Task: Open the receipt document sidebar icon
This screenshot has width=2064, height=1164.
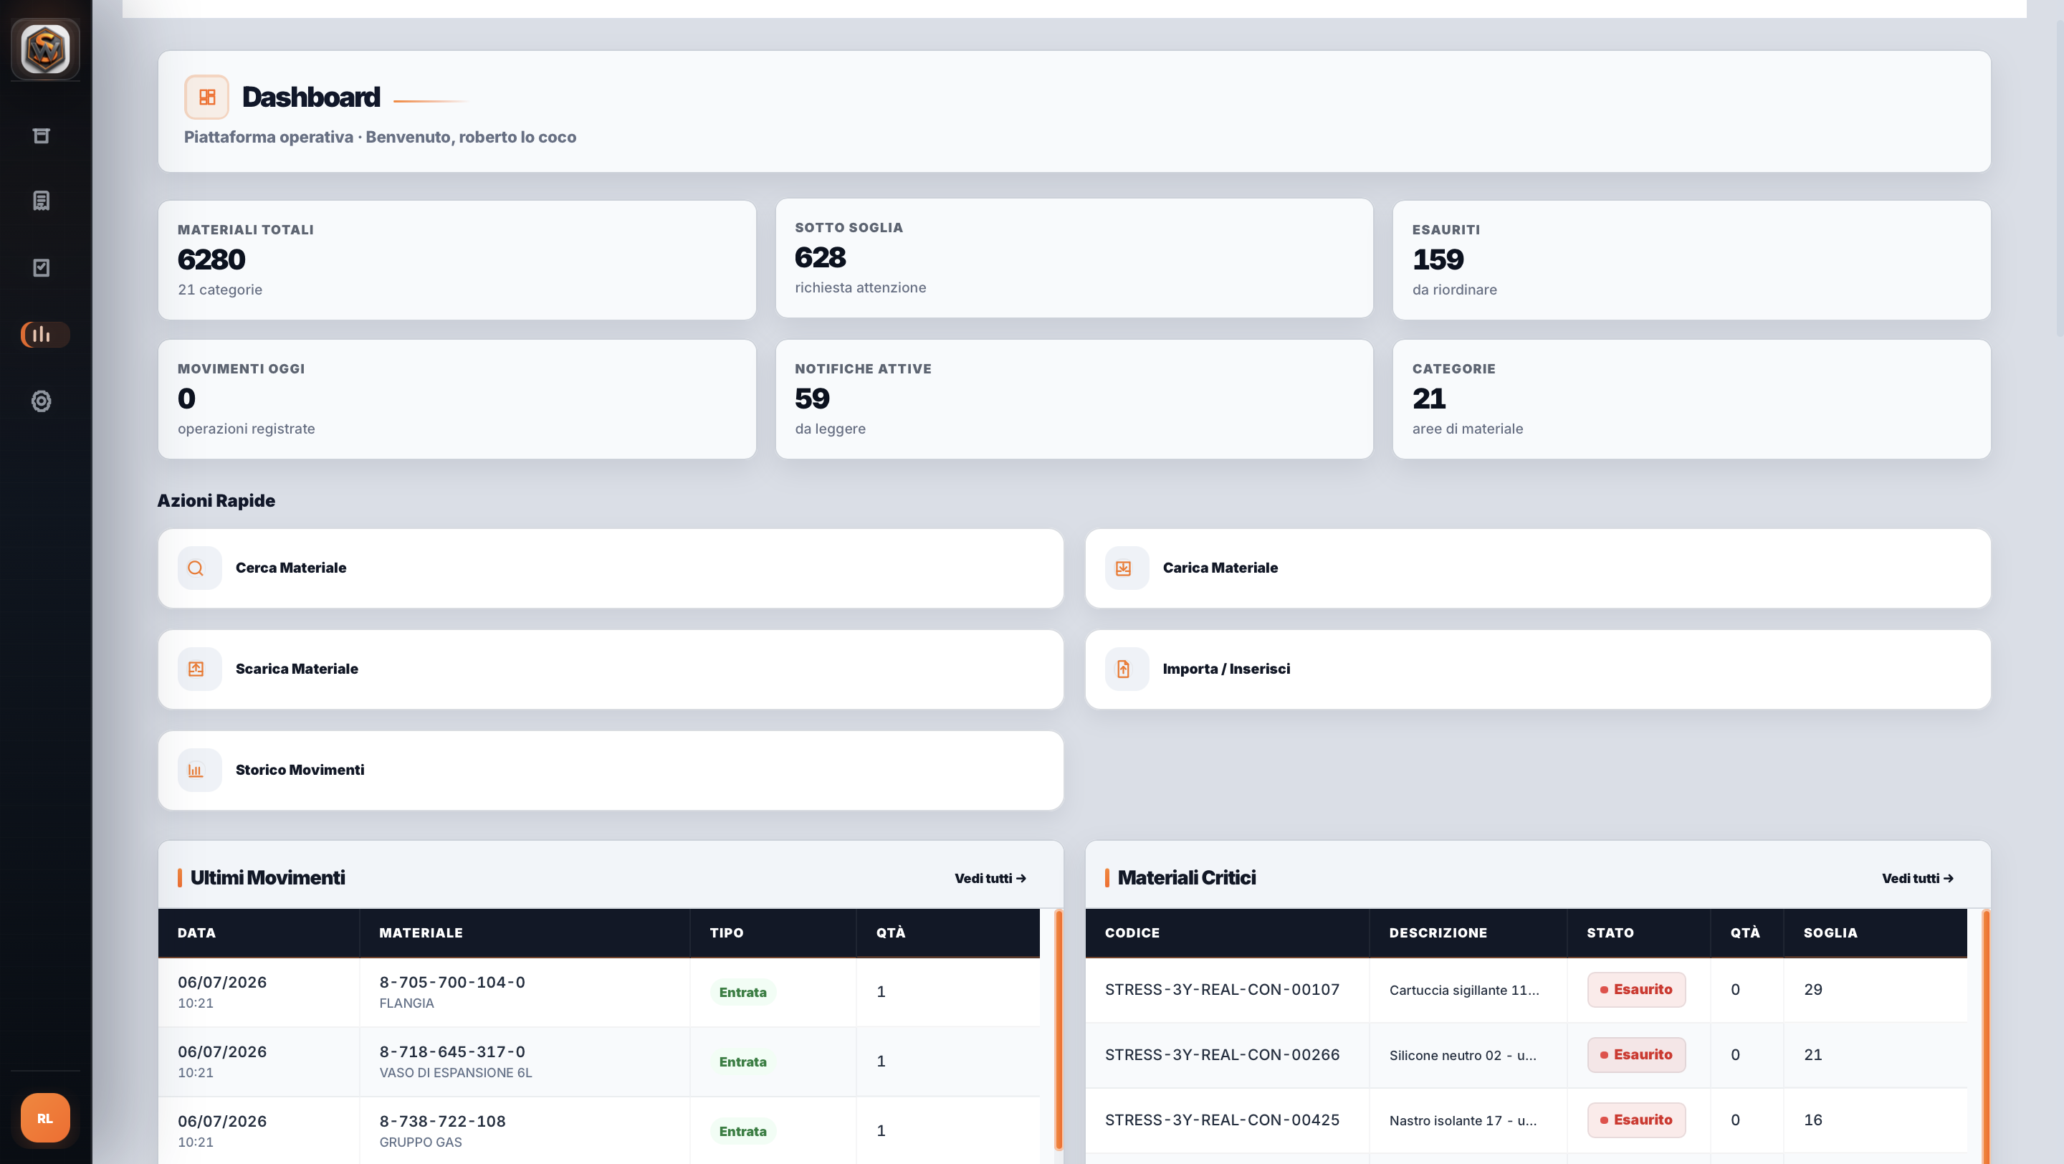Action: [42, 200]
